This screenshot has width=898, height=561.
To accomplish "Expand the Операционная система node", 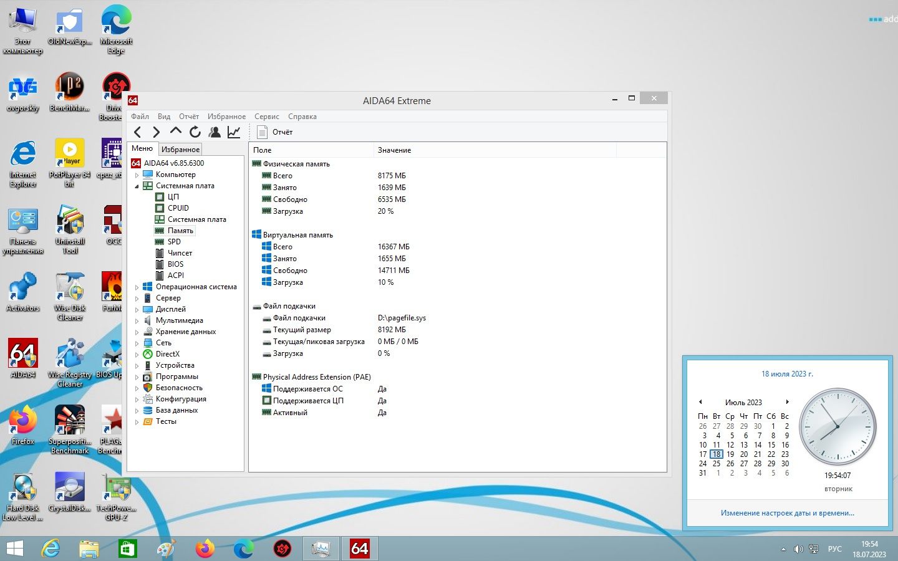I will 137,287.
